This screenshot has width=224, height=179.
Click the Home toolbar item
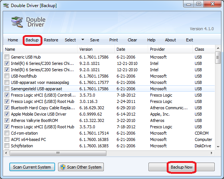pos(13,40)
